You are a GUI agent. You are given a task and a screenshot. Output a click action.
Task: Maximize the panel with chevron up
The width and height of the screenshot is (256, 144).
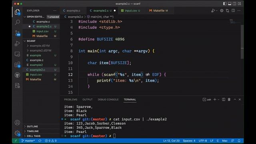click(x=235, y=100)
